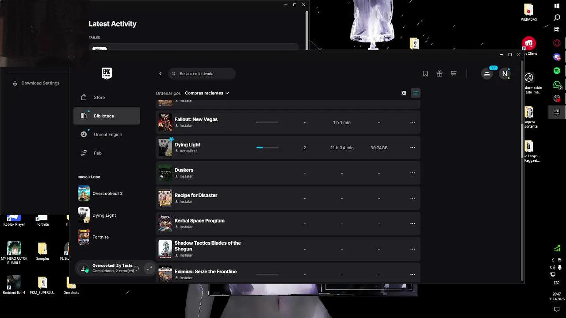This screenshot has height=318, width=566.
Task: Open Download Settings in the background window
Action: coord(36,83)
